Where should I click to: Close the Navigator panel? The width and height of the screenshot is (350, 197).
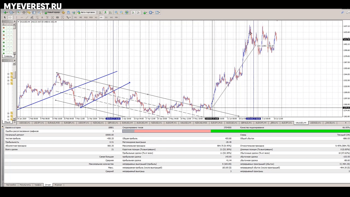coord(14,60)
